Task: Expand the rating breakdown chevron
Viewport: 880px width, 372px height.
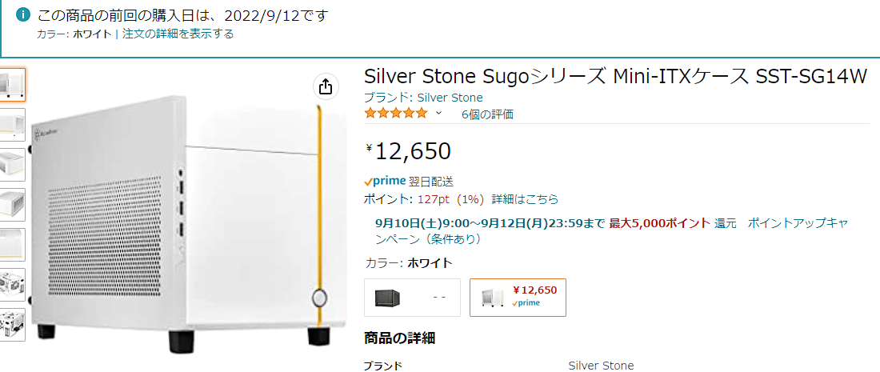Action: [x=438, y=114]
